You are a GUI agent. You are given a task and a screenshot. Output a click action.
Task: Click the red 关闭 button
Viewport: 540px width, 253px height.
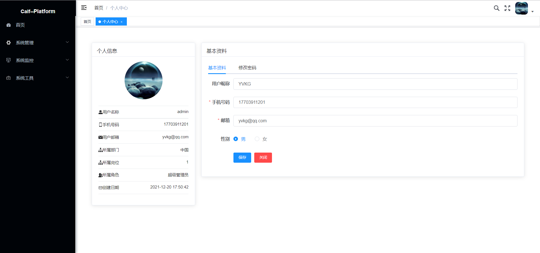click(263, 158)
